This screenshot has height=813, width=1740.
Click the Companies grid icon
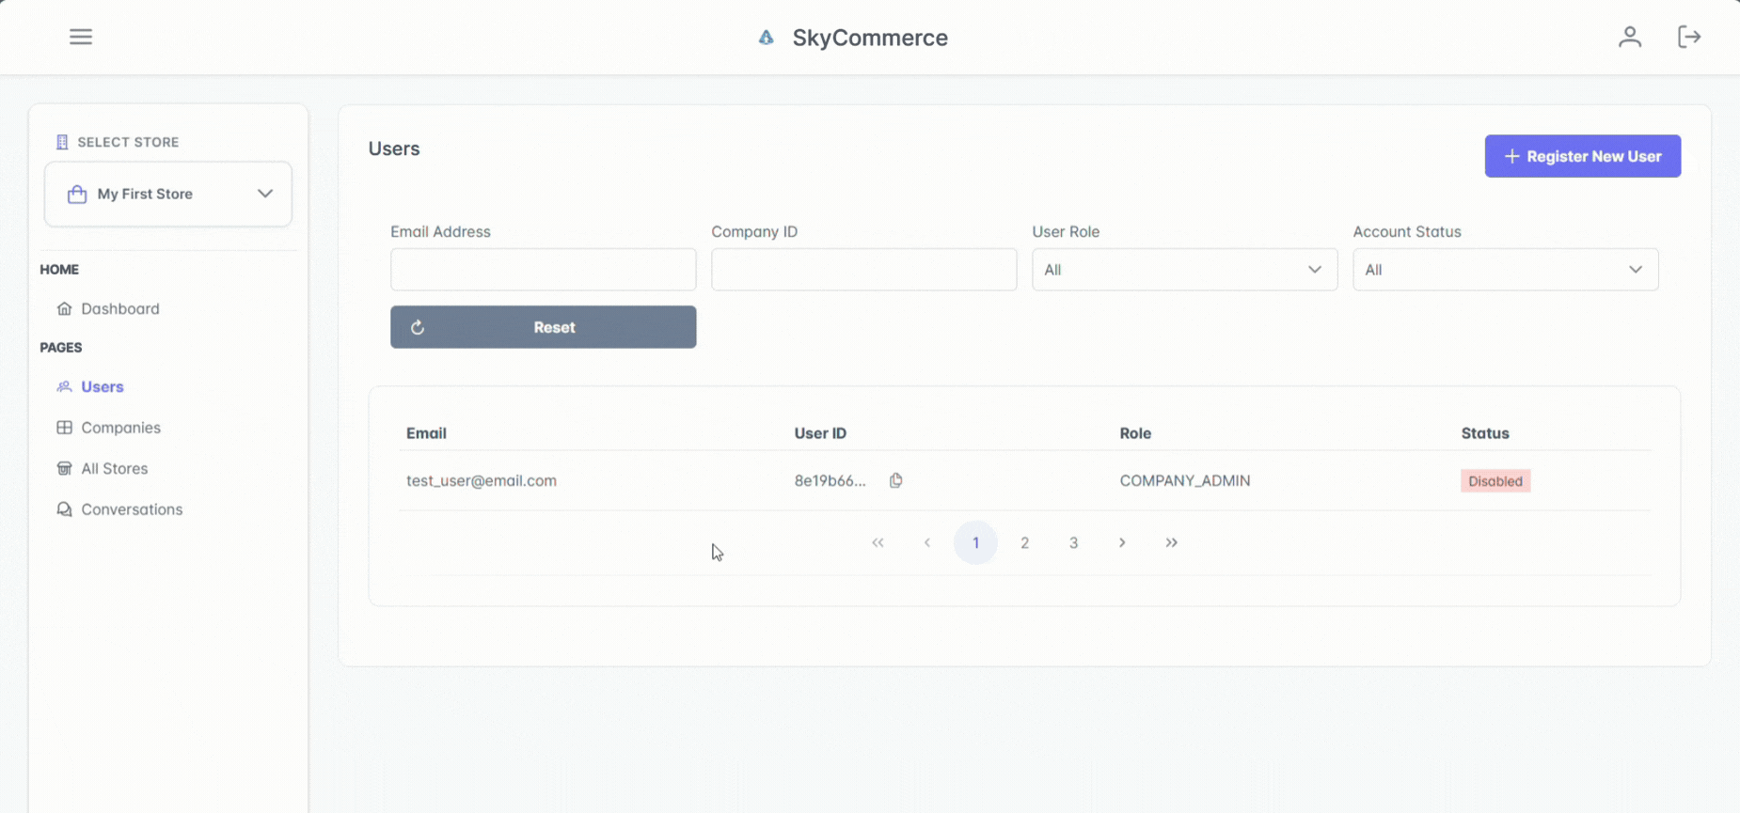click(x=64, y=428)
